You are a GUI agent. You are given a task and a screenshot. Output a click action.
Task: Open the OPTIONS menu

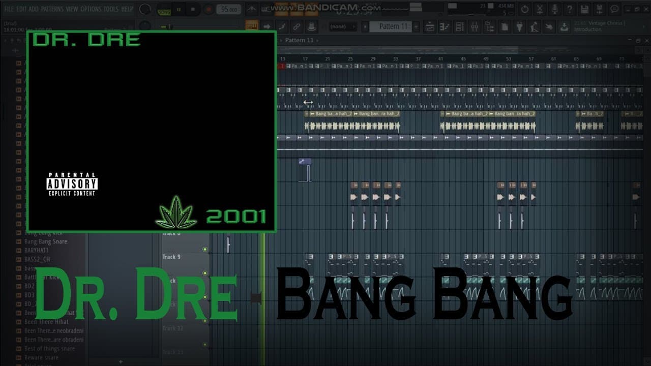click(x=91, y=9)
